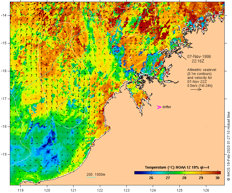Click the 'drifter' legend label
This screenshot has width=232, height=193.
pos(167,107)
